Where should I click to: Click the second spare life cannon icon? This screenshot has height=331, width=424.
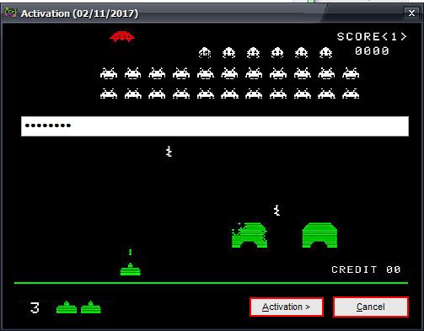[x=91, y=307]
